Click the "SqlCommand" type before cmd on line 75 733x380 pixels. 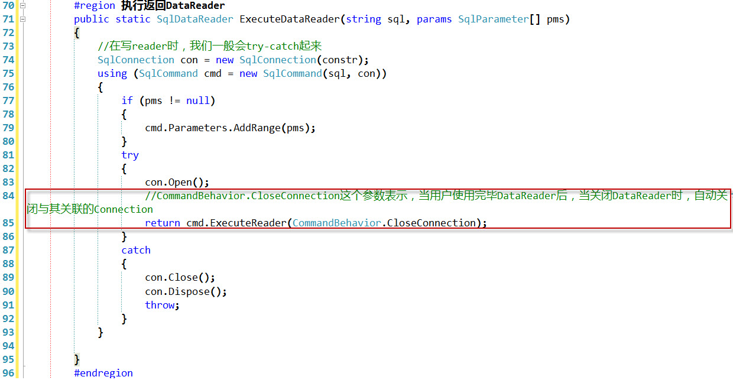coord(168,73)
